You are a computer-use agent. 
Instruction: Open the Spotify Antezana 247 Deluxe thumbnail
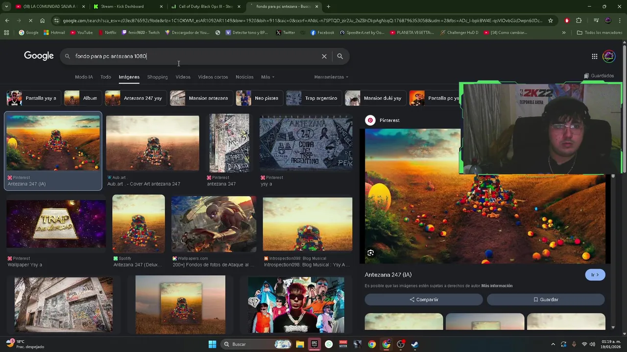[x=139, y=223]
